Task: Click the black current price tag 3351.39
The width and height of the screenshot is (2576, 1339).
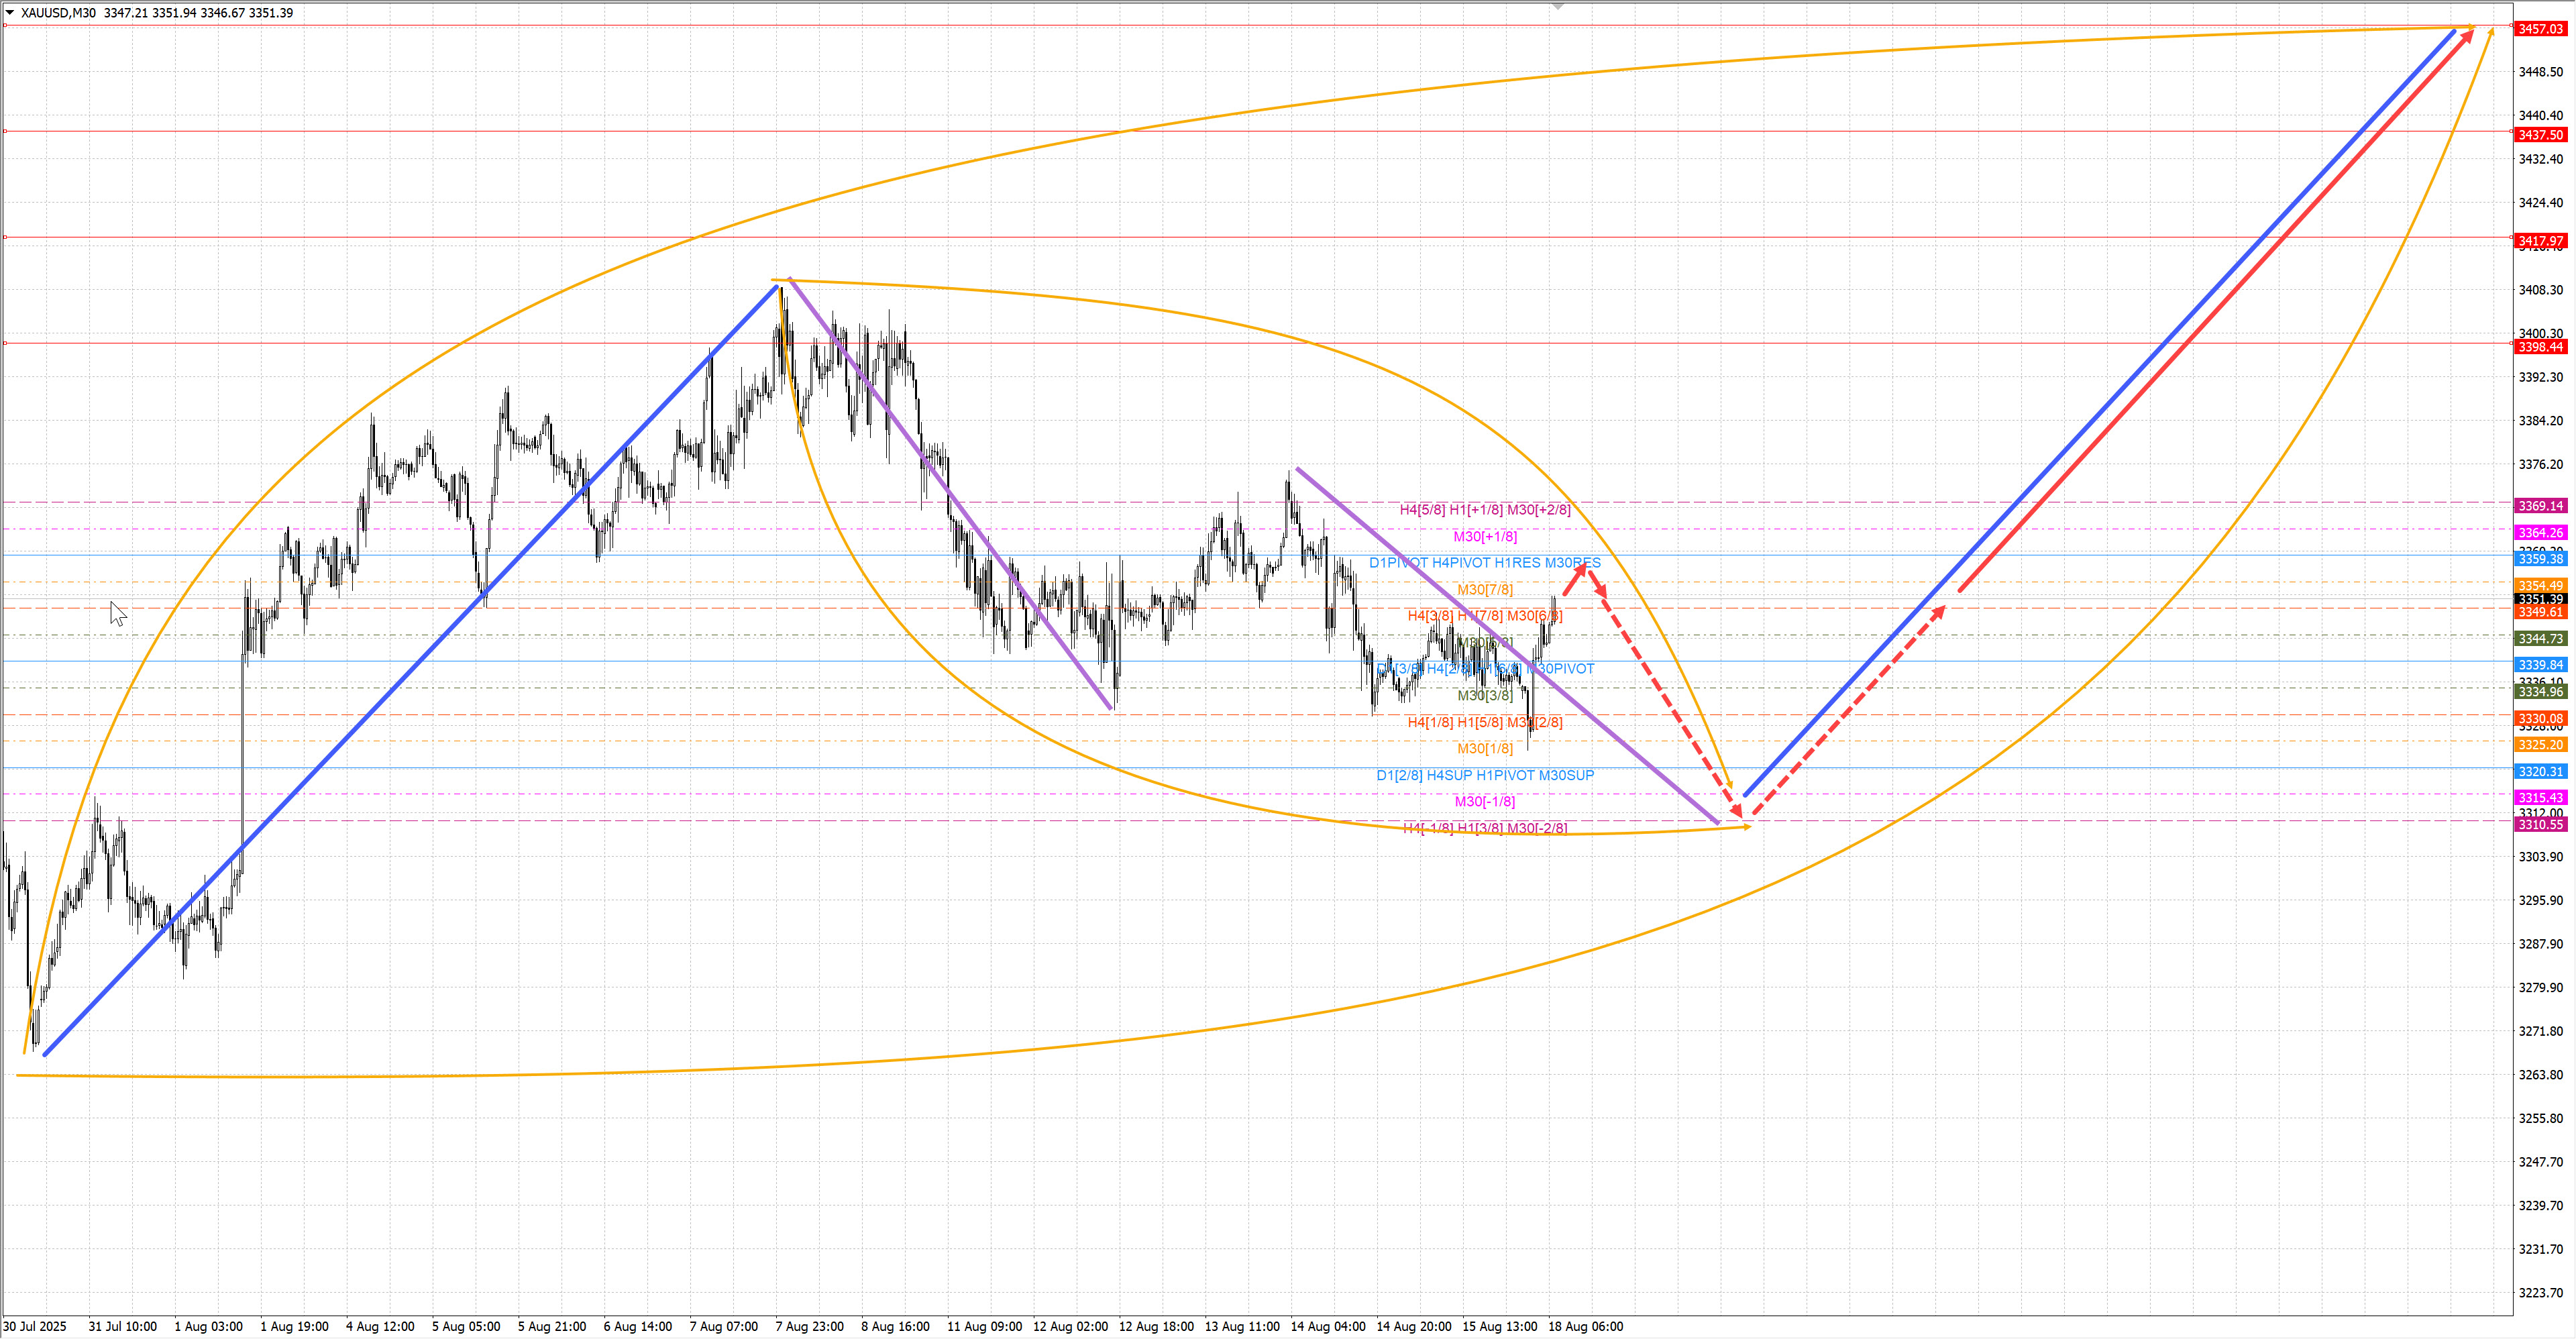Action: (2540, 599)
